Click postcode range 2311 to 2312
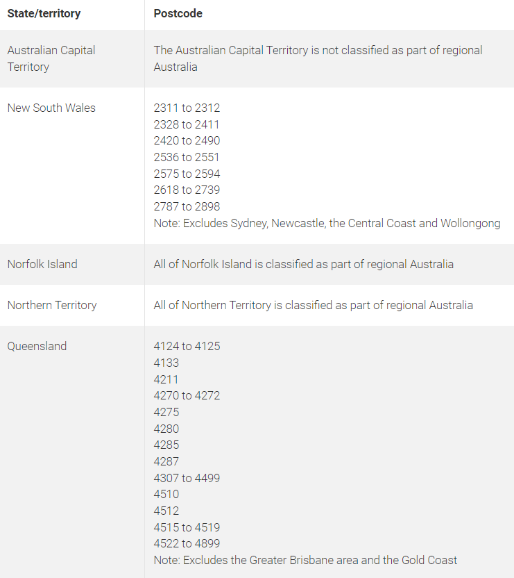 pyautogui.click(x=187, y=108)
